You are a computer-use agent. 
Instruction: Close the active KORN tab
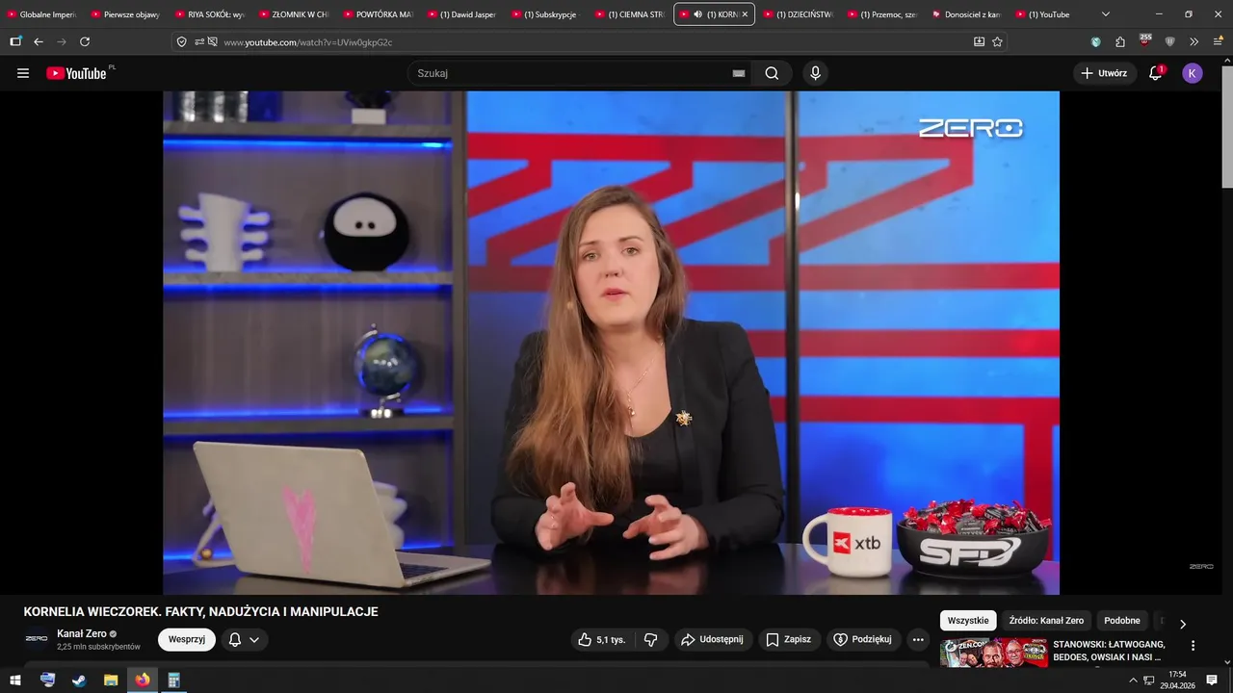(745, 14)
